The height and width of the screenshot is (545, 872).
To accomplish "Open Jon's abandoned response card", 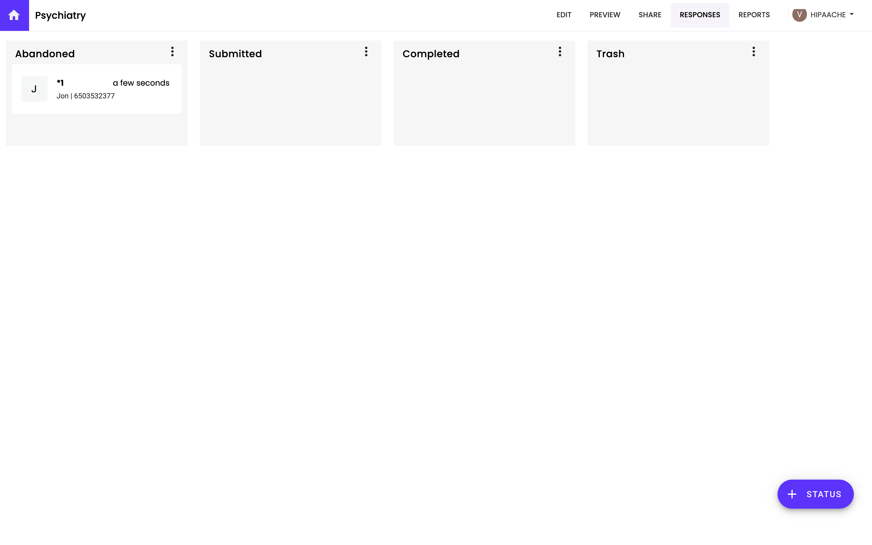I will pyautogui.click(x=97, y=89).
